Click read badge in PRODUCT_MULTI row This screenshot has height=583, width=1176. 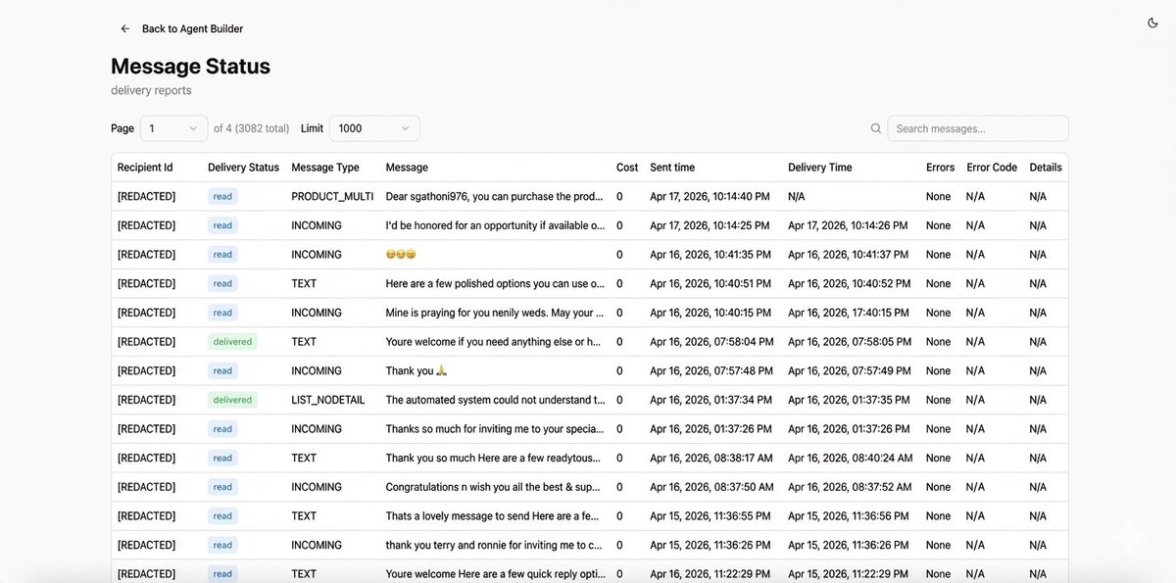click(222, 196)
